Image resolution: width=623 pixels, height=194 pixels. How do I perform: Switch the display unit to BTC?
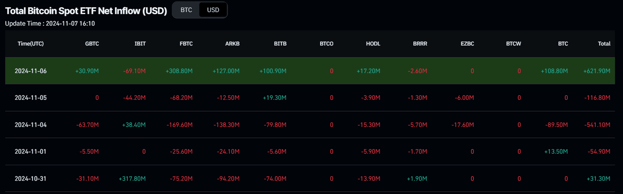pos(186,10)
